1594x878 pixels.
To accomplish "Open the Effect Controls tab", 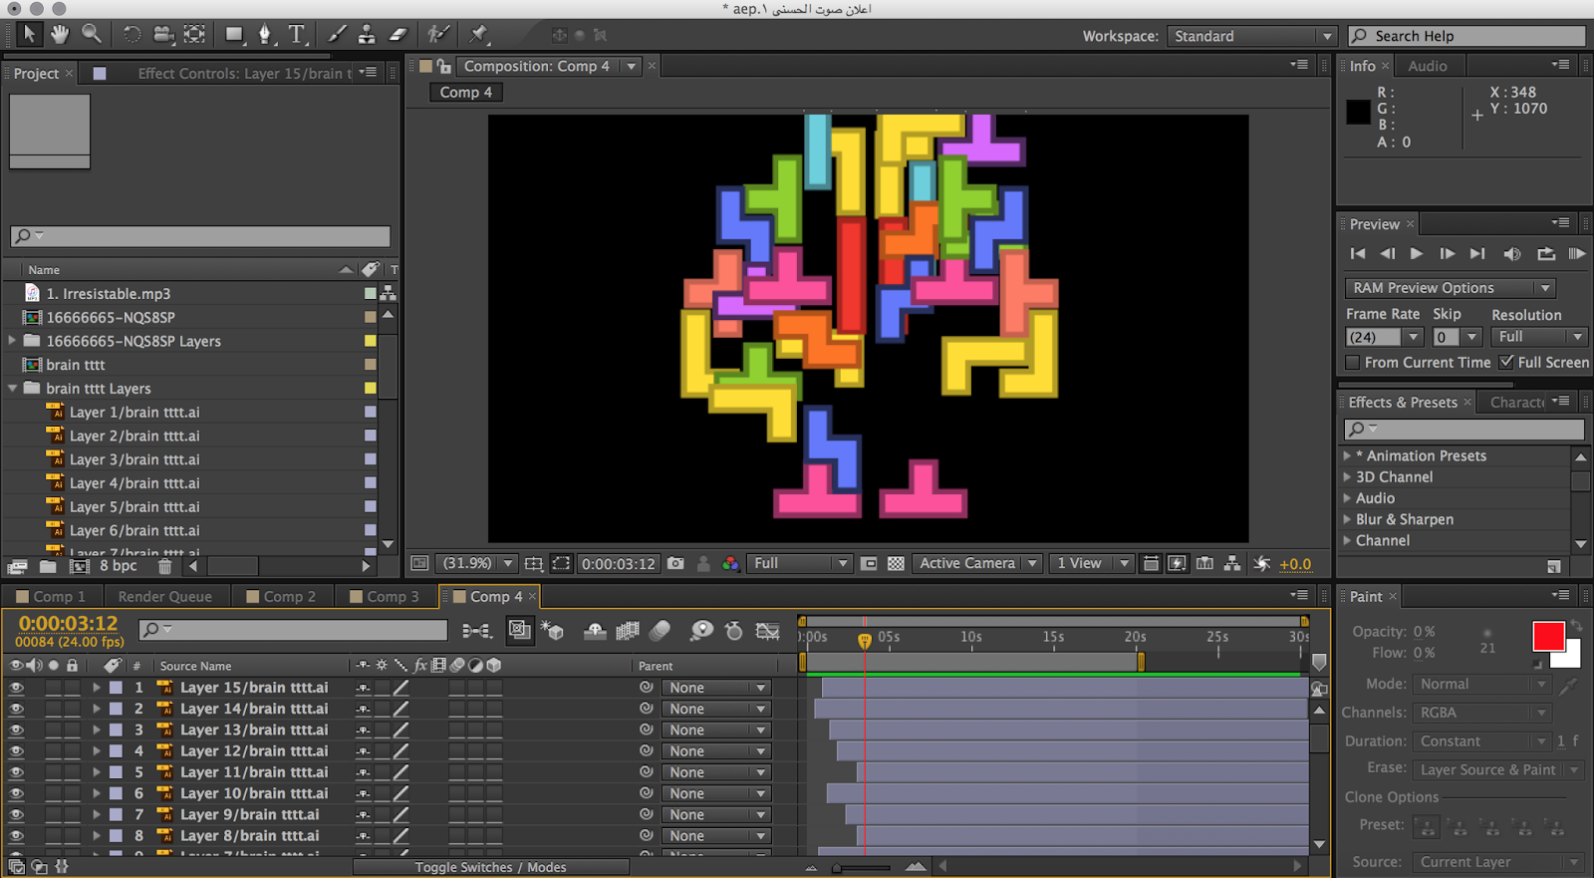I will pos(244,73).
